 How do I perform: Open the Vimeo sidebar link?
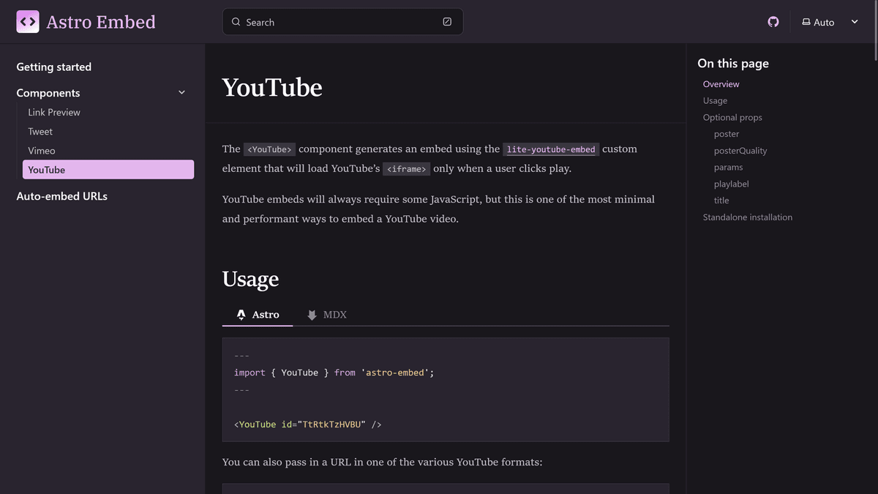click(42, 151)
